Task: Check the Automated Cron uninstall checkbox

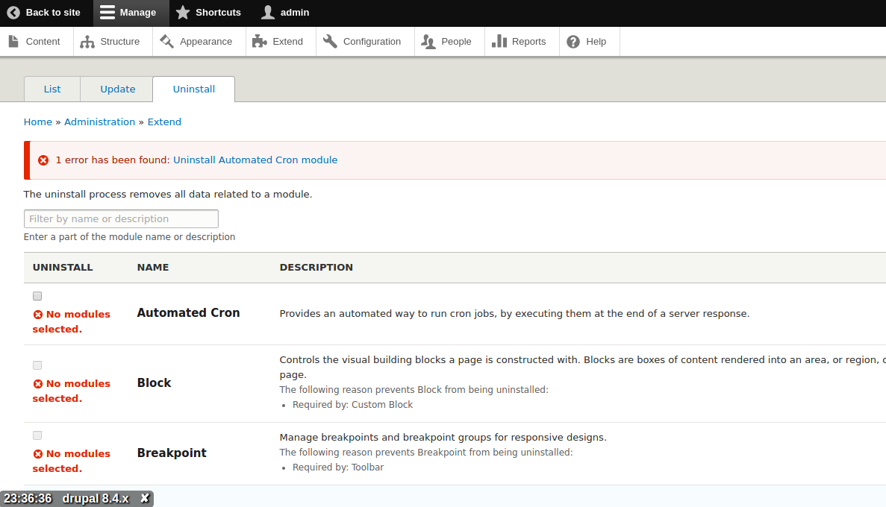Action: pyautogui.click(x=37, y=295)
